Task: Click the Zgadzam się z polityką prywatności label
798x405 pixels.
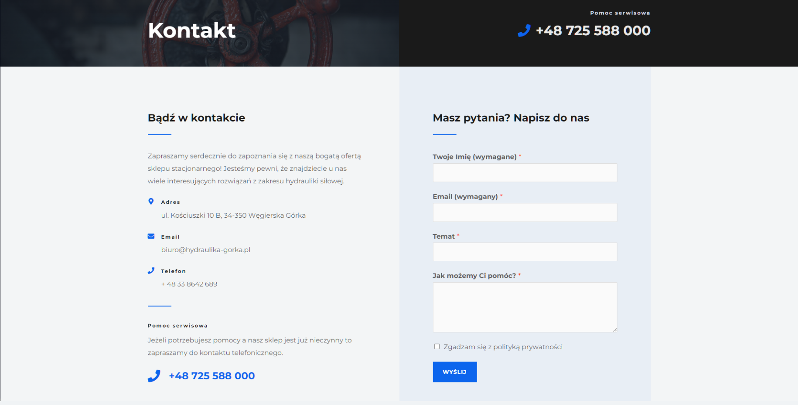Action: tap(503, 347)
